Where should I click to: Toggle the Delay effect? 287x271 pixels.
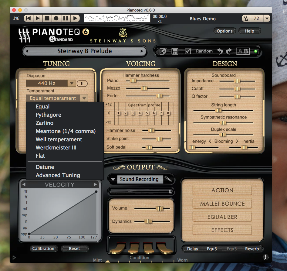193,249
